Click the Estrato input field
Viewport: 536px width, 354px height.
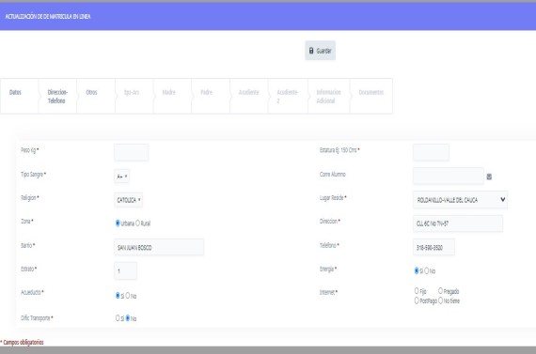(x=125, y=270)
